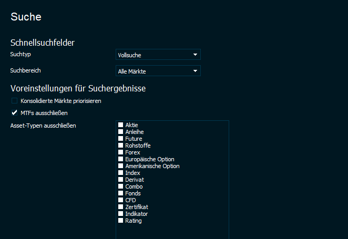Expand the Suchbereich dropdown showing Alle Märkte
This screenshot has height=239, width=348.
click(x=158, y=71)
